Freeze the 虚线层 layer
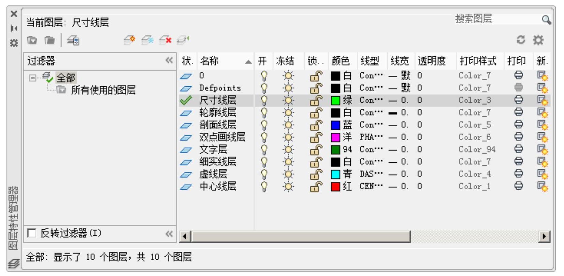 288,174
